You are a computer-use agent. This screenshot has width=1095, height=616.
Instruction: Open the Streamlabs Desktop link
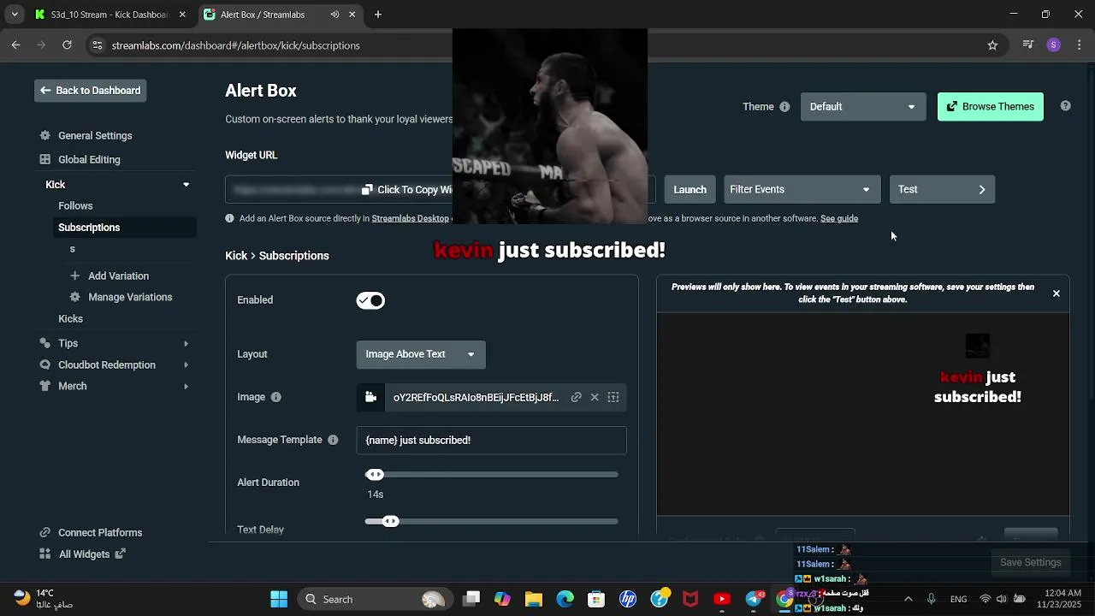pyautogui.click(x=411, y=218)
